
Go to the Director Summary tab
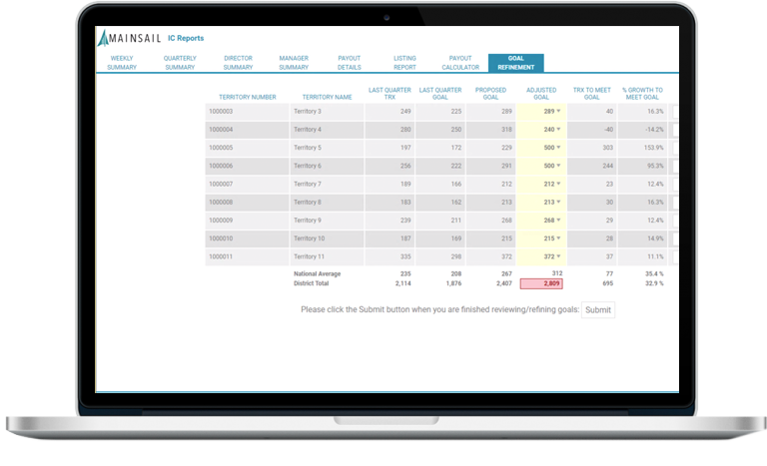(238, 63)
